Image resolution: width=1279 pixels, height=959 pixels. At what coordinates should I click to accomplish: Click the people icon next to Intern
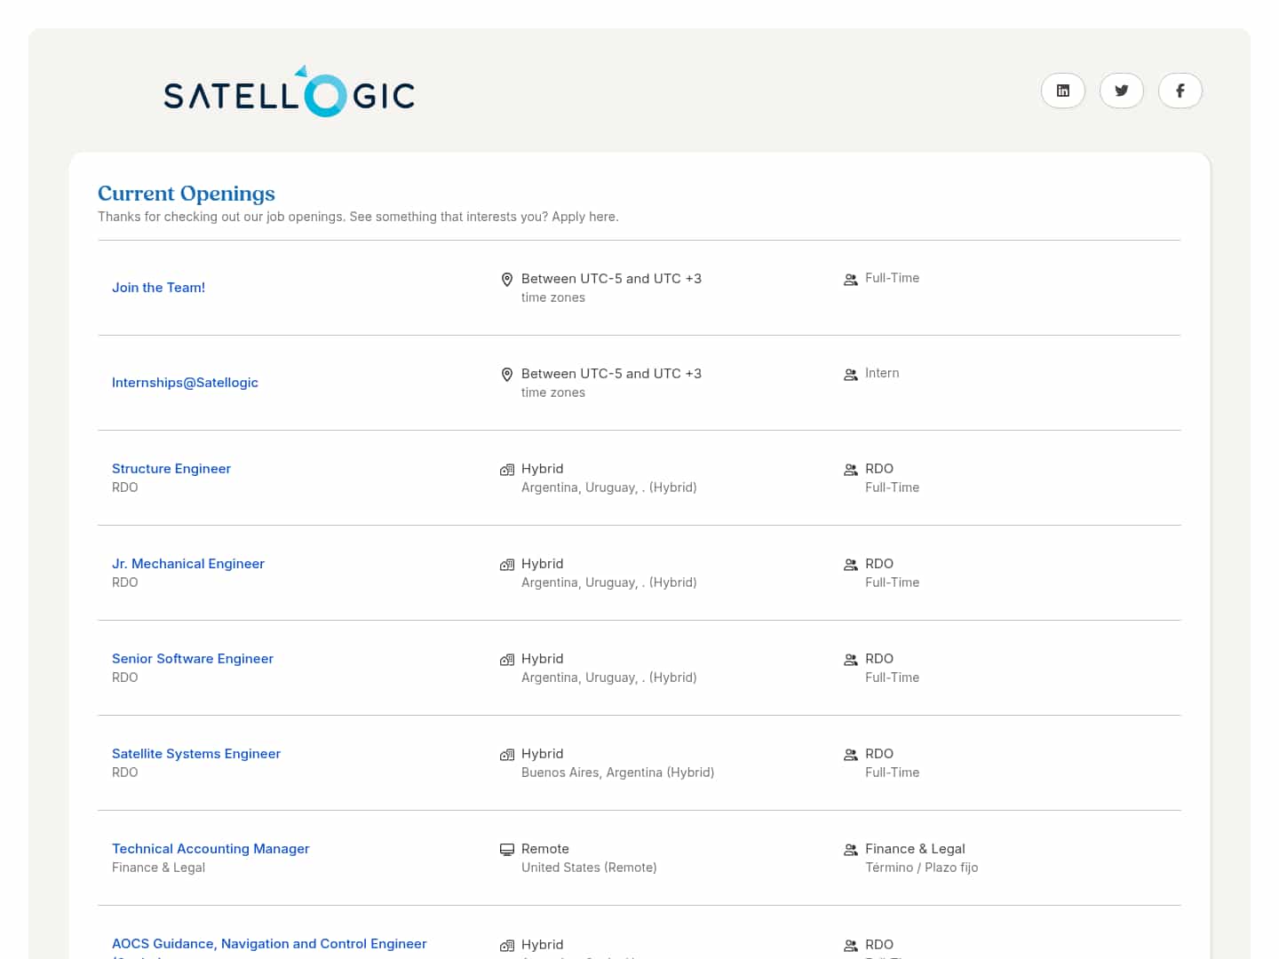point(850,375)
